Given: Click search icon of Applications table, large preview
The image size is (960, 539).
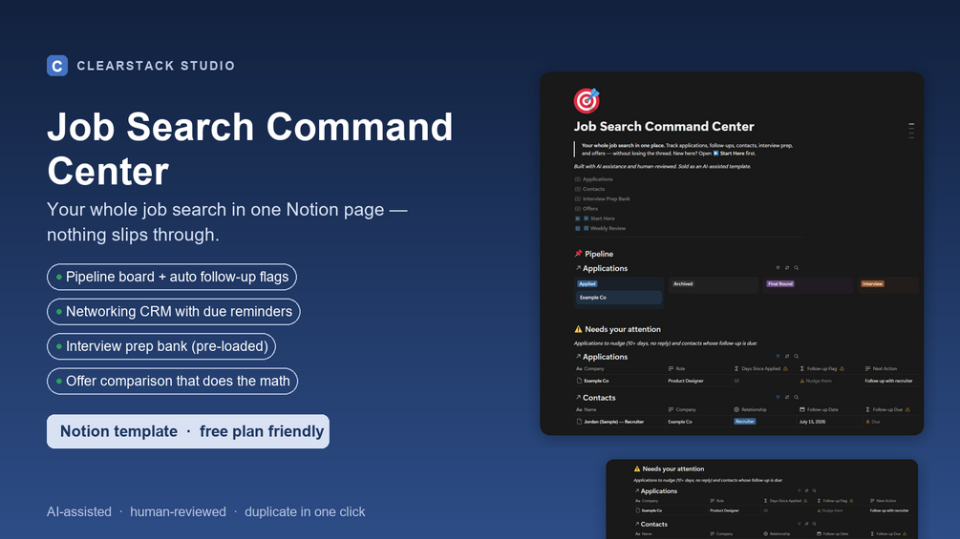Looking at the screenshot, I should (x=796, y=356).
